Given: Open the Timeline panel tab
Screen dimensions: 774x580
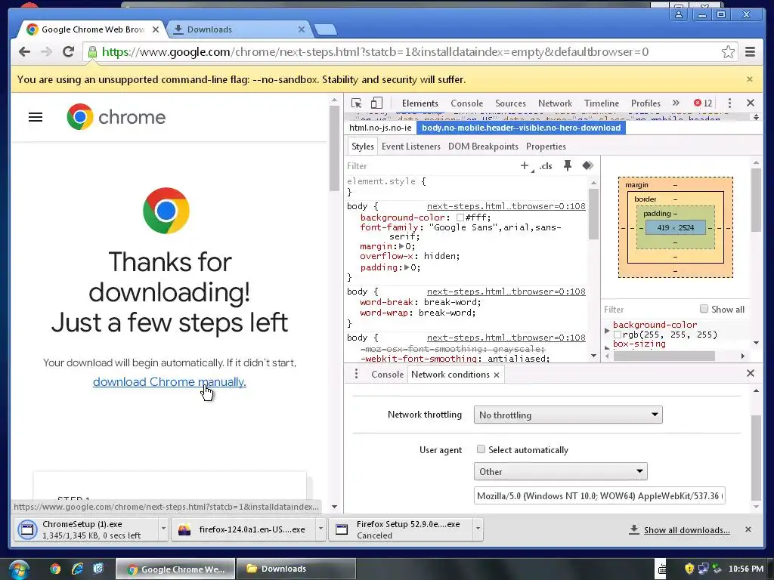Looking at the screenshot, I should click(x=601, y=103).
